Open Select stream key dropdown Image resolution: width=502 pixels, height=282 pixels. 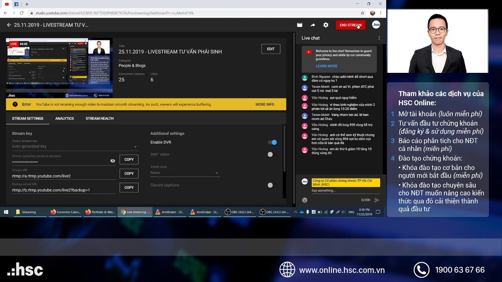click(x=75, y=146)
